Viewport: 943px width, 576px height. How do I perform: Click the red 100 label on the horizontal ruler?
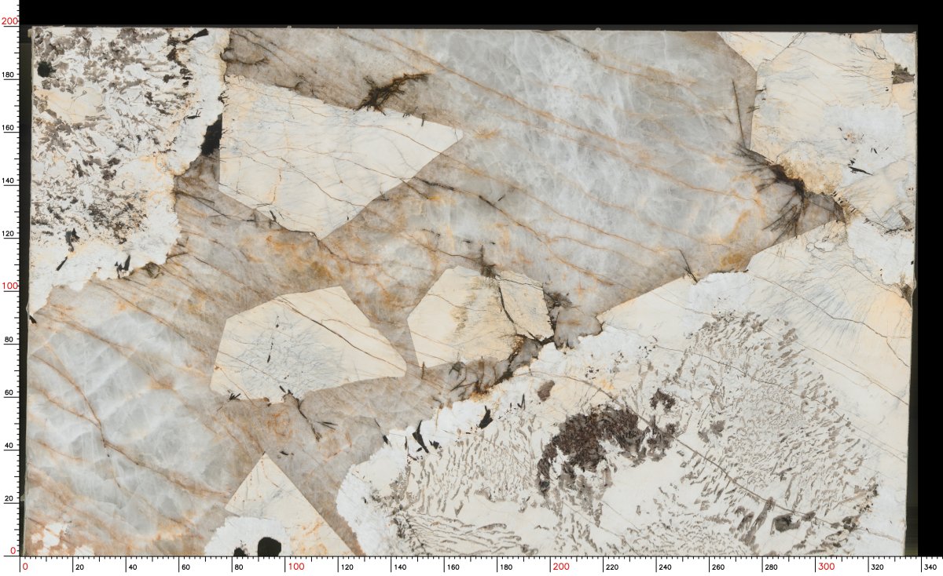click(x=296, y=567)
